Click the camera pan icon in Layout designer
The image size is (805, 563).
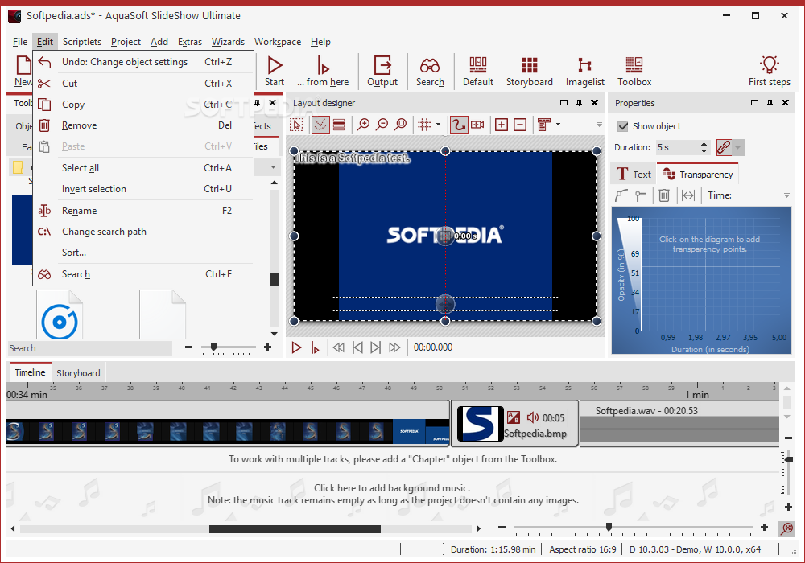477,125
